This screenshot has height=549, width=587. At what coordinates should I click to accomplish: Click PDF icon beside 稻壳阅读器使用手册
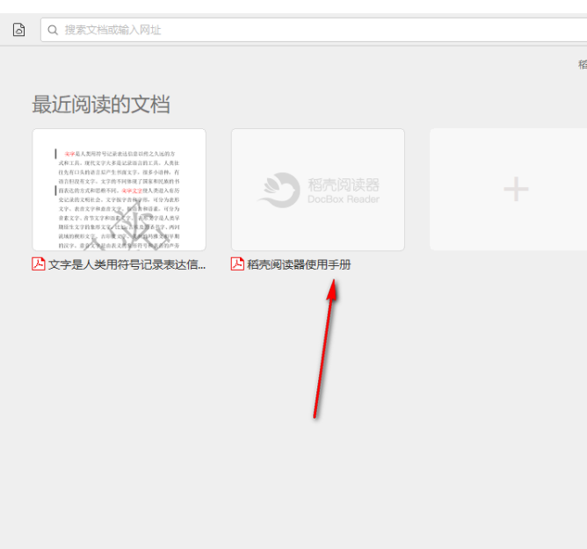click(x=237, y=264)
